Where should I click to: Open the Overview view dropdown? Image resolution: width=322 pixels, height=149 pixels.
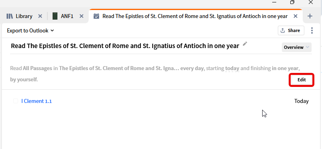[x=297, y=47]
